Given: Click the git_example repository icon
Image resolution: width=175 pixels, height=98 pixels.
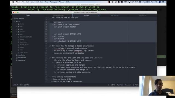Looking at the screenshot, I should tap(15, 19).
